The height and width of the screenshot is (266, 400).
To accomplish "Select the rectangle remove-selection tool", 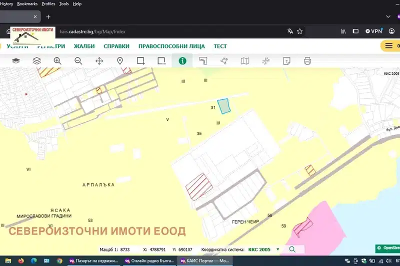I will click(x=161, y=61).
